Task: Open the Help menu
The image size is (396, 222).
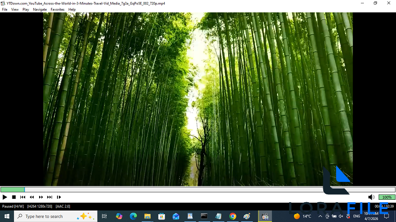Action: pyautogui.click(x=72, y=9)
